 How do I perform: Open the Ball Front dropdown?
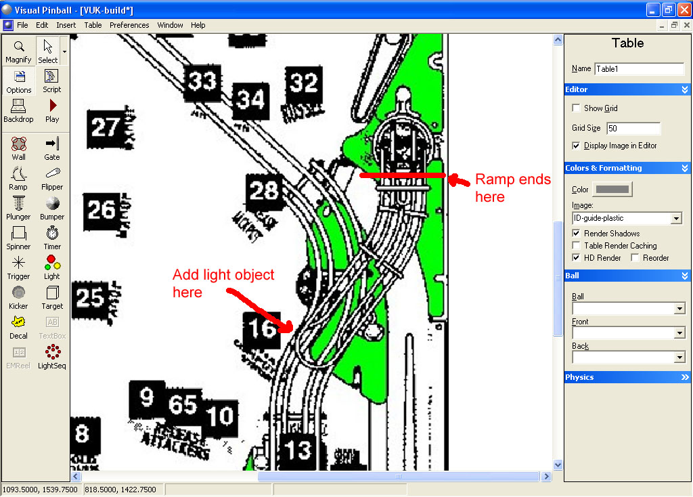click(x=679, y=333)
